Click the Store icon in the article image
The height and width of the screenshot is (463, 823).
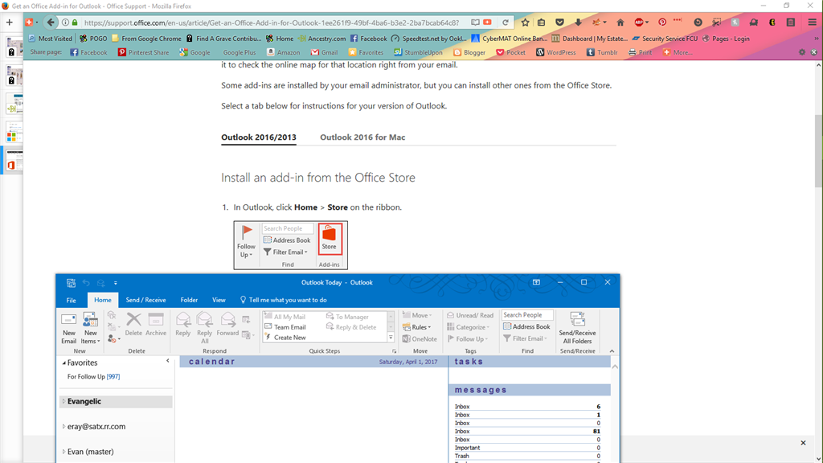point(329,239)
